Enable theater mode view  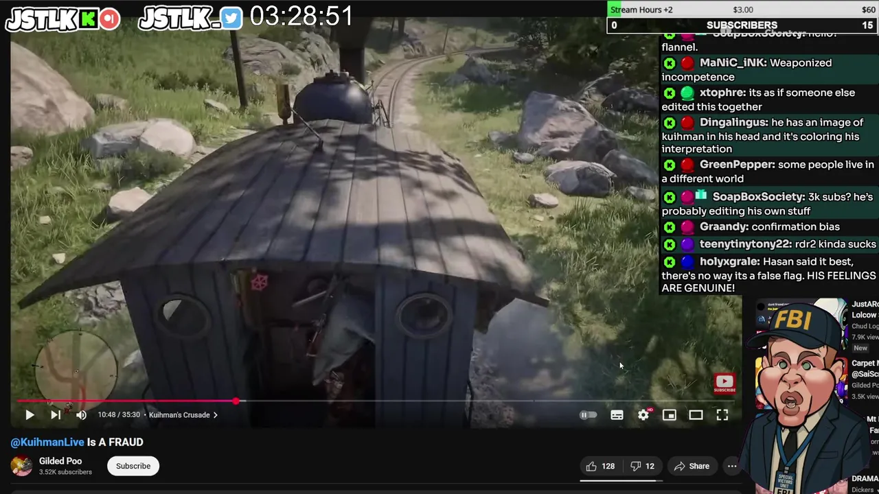pos(696,414)
